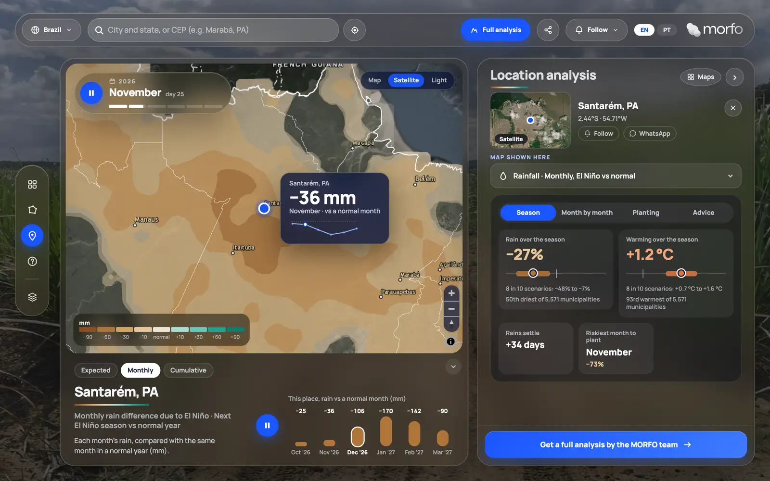Select the layers stack sidebar icon

32,297
